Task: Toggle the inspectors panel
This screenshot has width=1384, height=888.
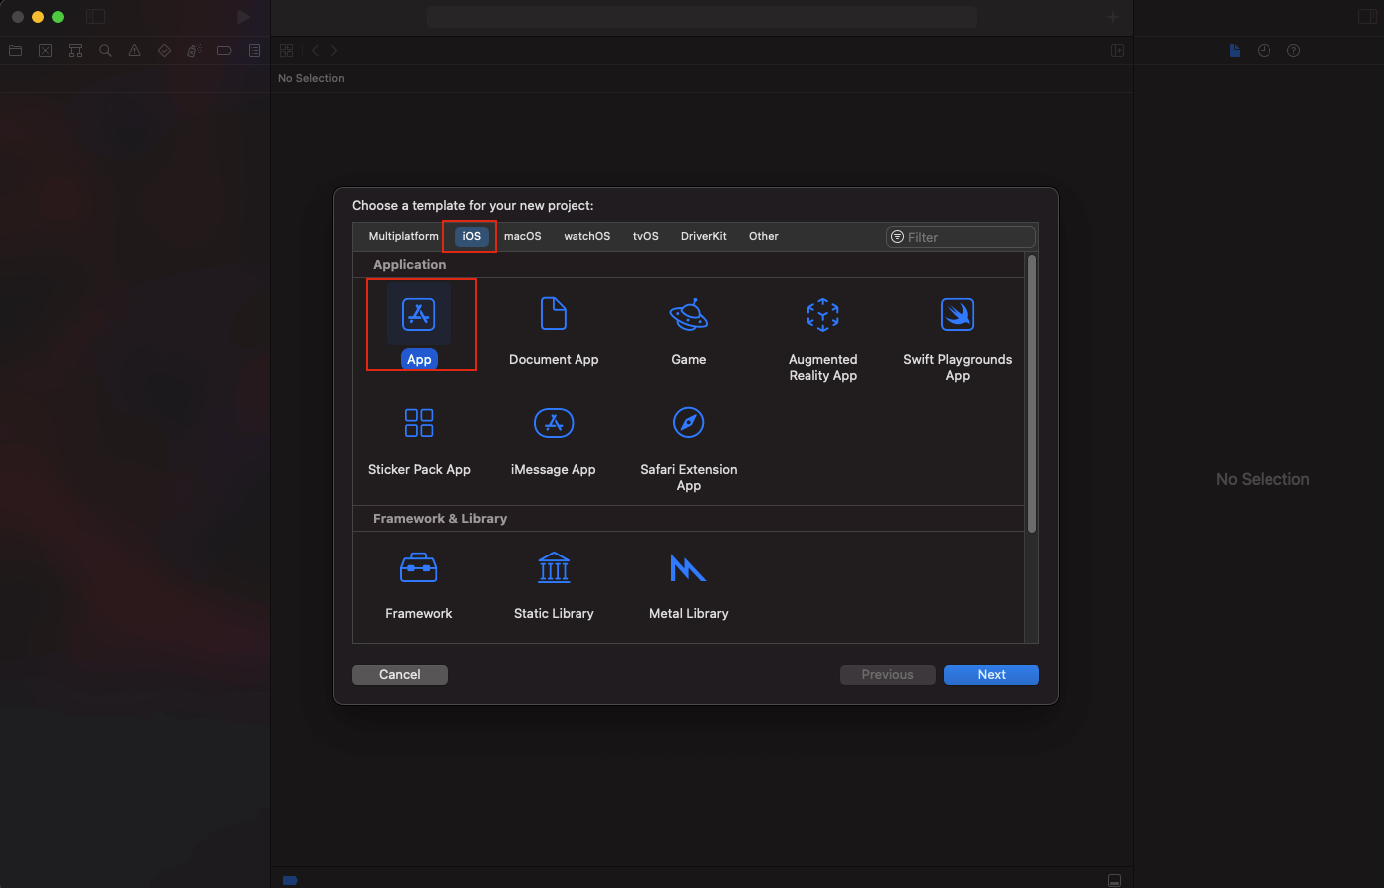Action: pos(1367,17)
